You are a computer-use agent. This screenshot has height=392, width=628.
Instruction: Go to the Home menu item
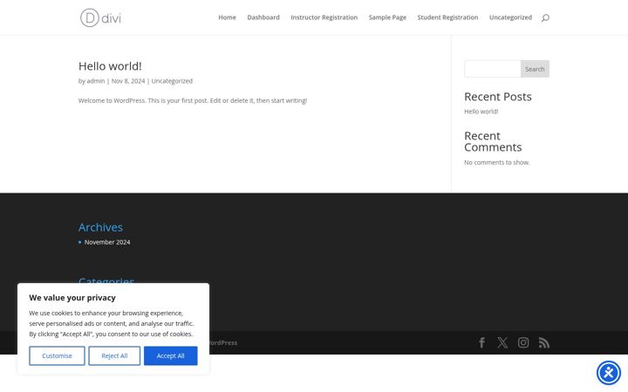pos(227,17)
